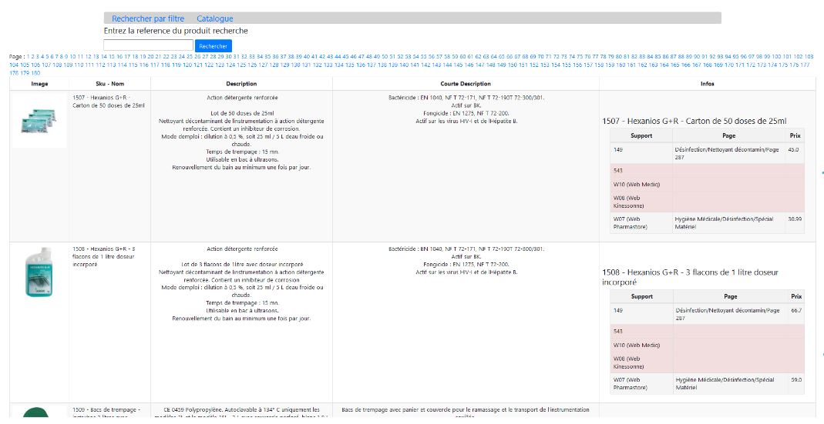Click the Courte Description column header

click(x=466, y=84)
